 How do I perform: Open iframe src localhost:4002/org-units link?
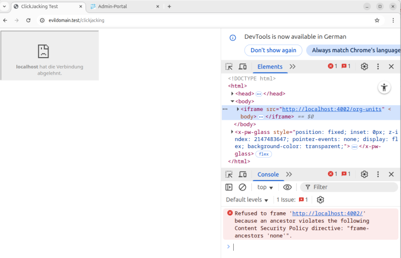pos(332,109)
